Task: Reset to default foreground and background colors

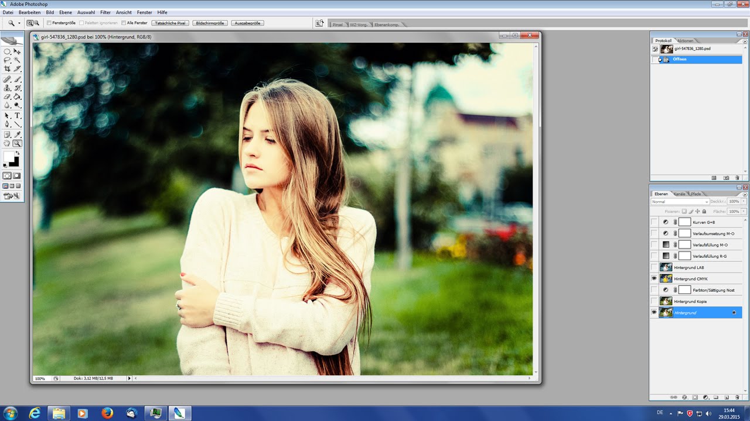Action: pos(5,165)
